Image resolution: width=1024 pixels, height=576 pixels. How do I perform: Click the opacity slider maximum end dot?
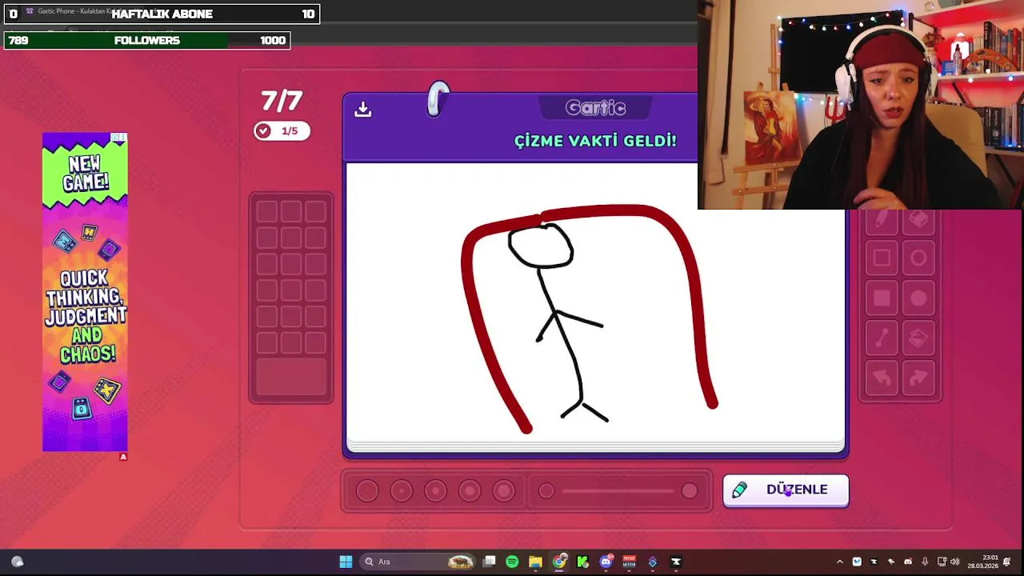[x=690, y=491]
